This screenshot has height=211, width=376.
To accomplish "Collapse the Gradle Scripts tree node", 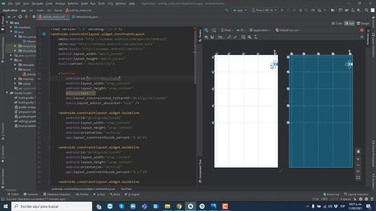I will (7, 93).
